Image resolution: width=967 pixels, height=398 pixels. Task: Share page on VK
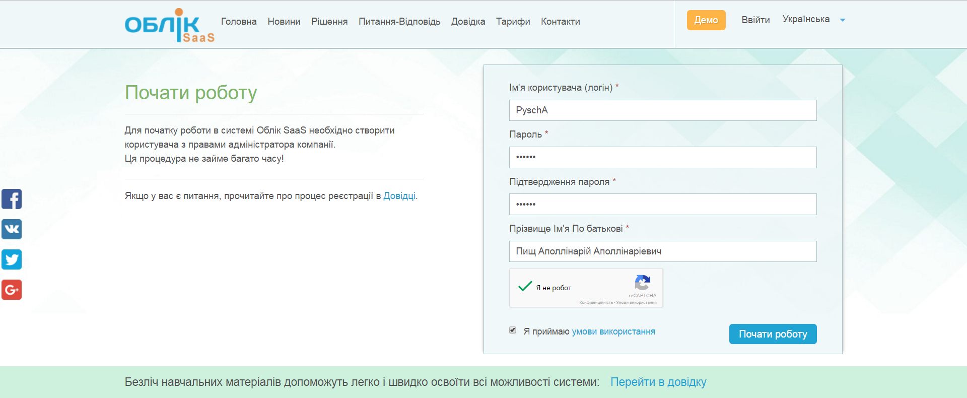pos(12,229)
